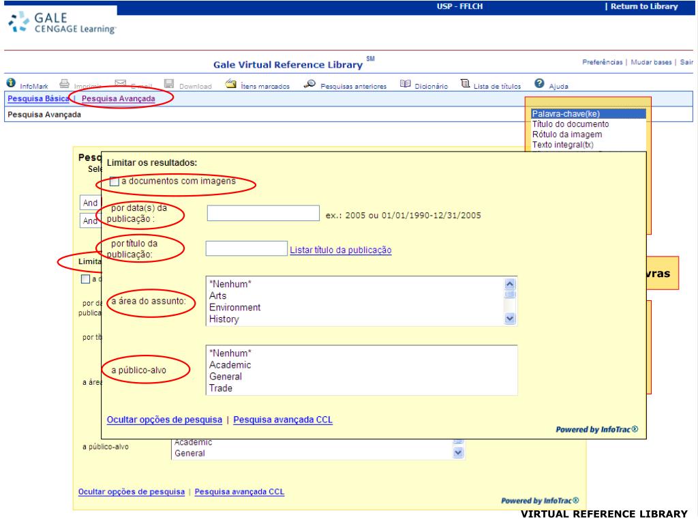698x524 pixels.
Task: Click Listar título da publicação link
Action: 341,250
